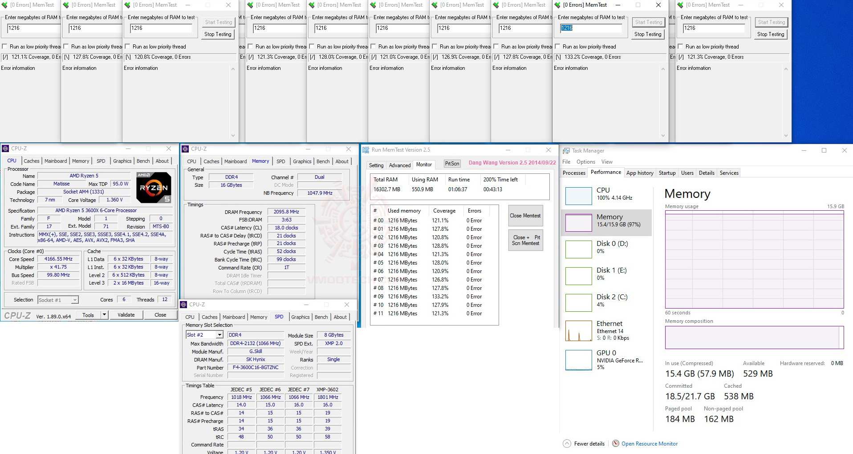Switch to the Processes tab in Task Manager
This screenshot has width=853, height=454.
(x=574, y=173)
